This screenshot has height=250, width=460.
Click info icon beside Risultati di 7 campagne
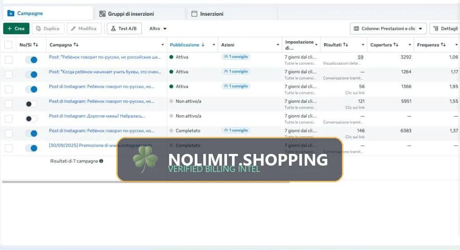pyautogui.click(x=101, y=161)
